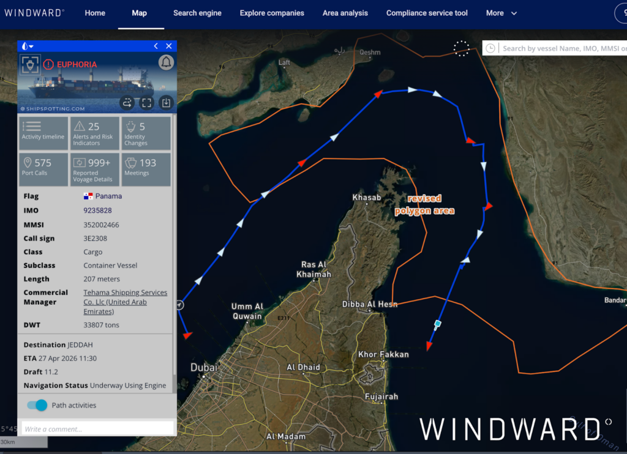This screenshot has height=454, width=627.
Task: Click the Windward logo
Action: coord(34,13)
